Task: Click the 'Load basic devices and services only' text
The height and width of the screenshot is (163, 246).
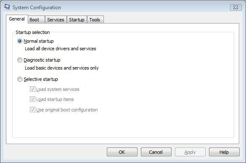Action: [62, 68]
